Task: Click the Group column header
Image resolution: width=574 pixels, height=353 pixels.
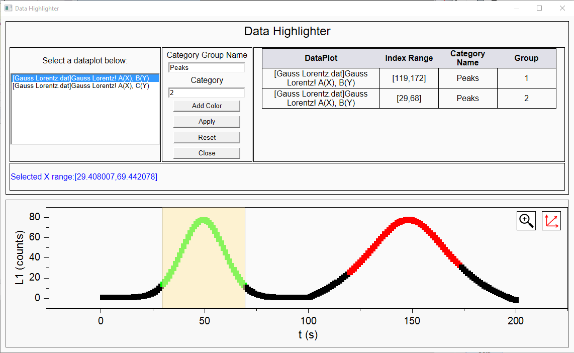Action: [x=526, y=58]
